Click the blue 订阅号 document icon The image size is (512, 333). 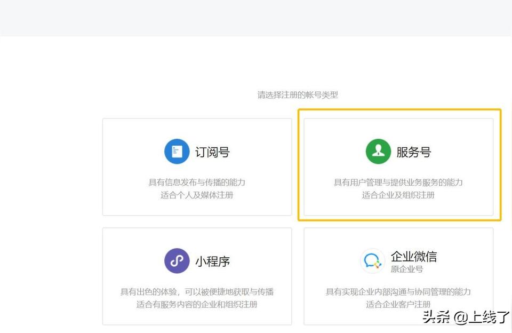pos(177,152)
